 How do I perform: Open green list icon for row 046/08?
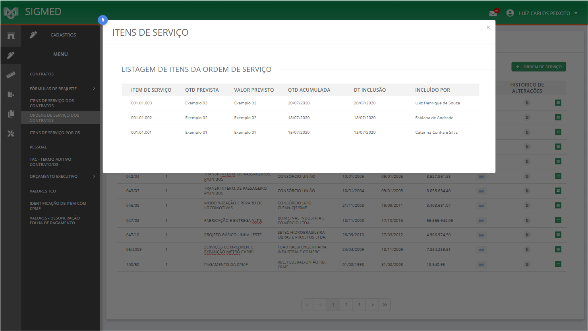pyautogui.click(x=558, y=206)
